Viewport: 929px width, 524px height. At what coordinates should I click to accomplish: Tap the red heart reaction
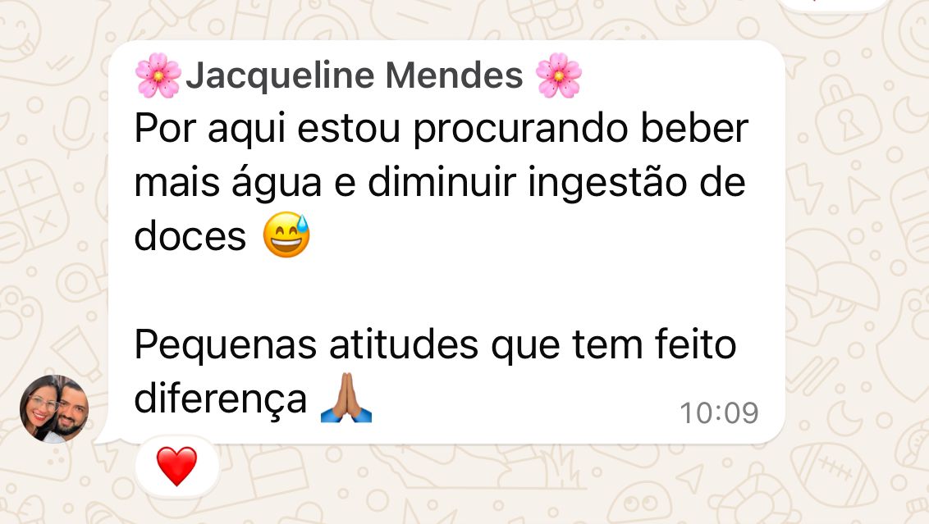[x=176, y=467]
